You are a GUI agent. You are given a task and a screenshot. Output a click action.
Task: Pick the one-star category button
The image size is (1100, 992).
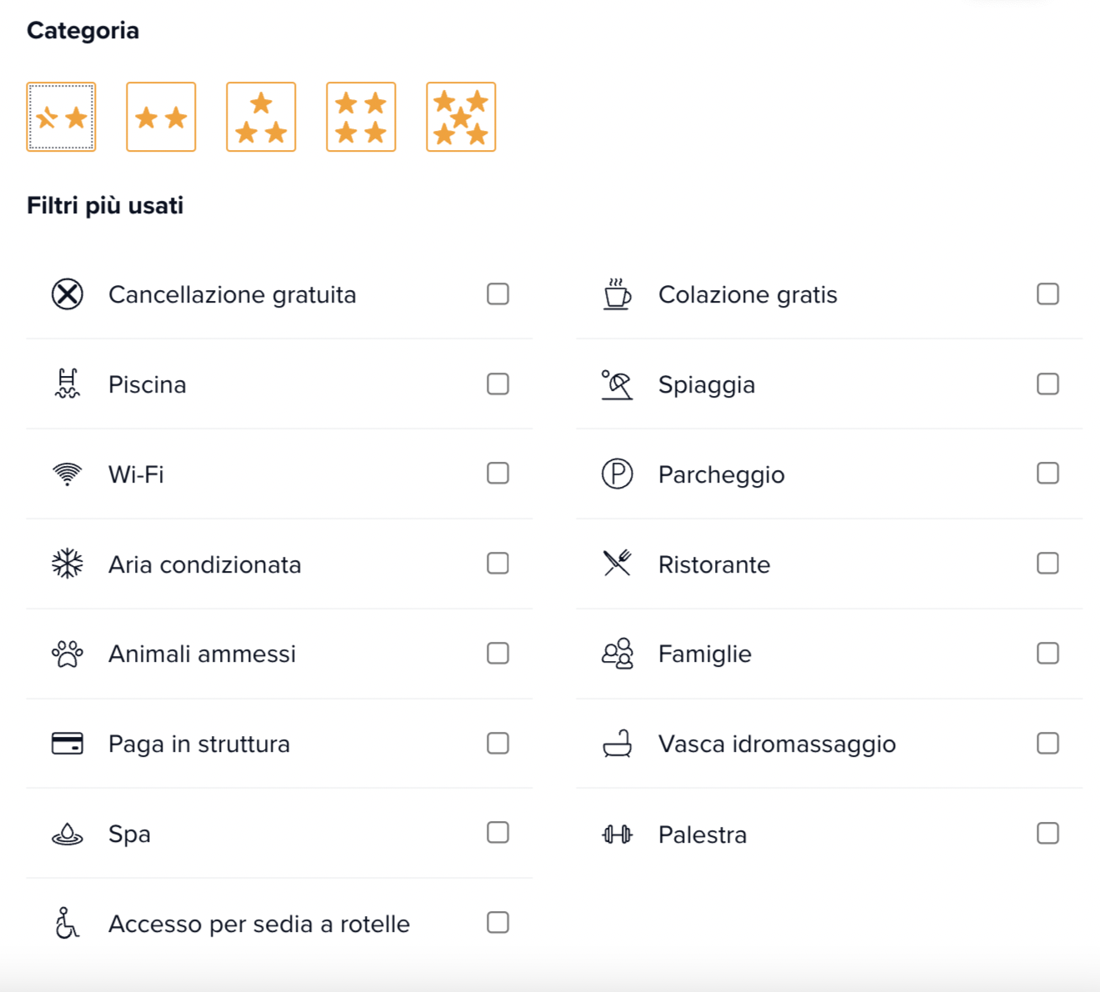pos(61,117)
